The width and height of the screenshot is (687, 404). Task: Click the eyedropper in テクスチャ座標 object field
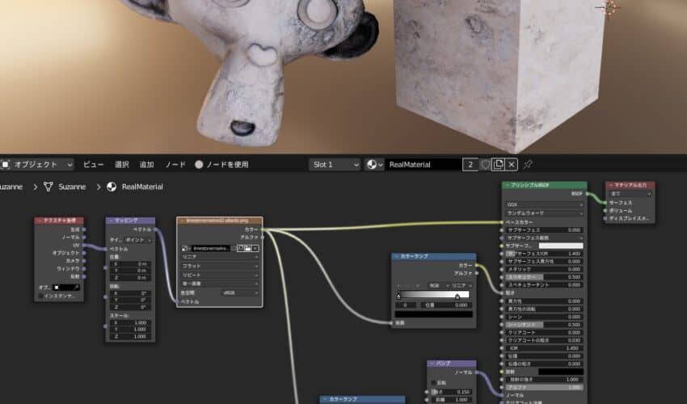[77, 288]
